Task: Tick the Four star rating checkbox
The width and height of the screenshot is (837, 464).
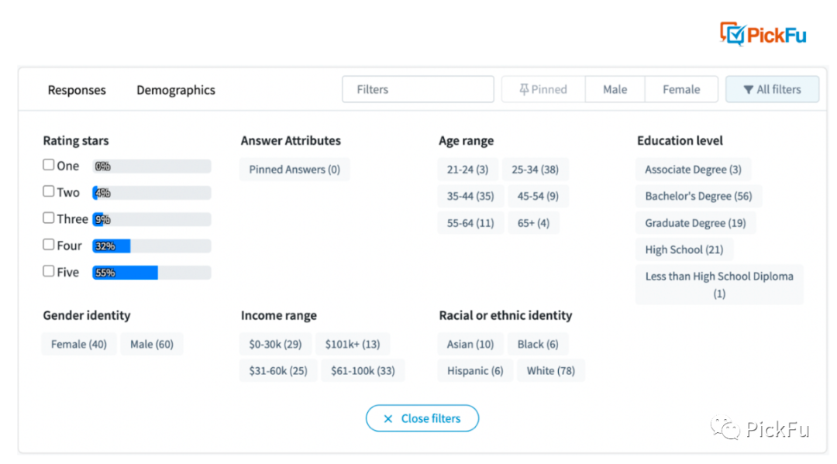Action: (x=49, y=245)
